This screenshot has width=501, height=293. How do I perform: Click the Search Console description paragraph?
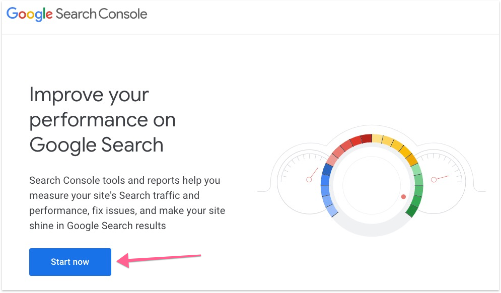coord(127,203)
